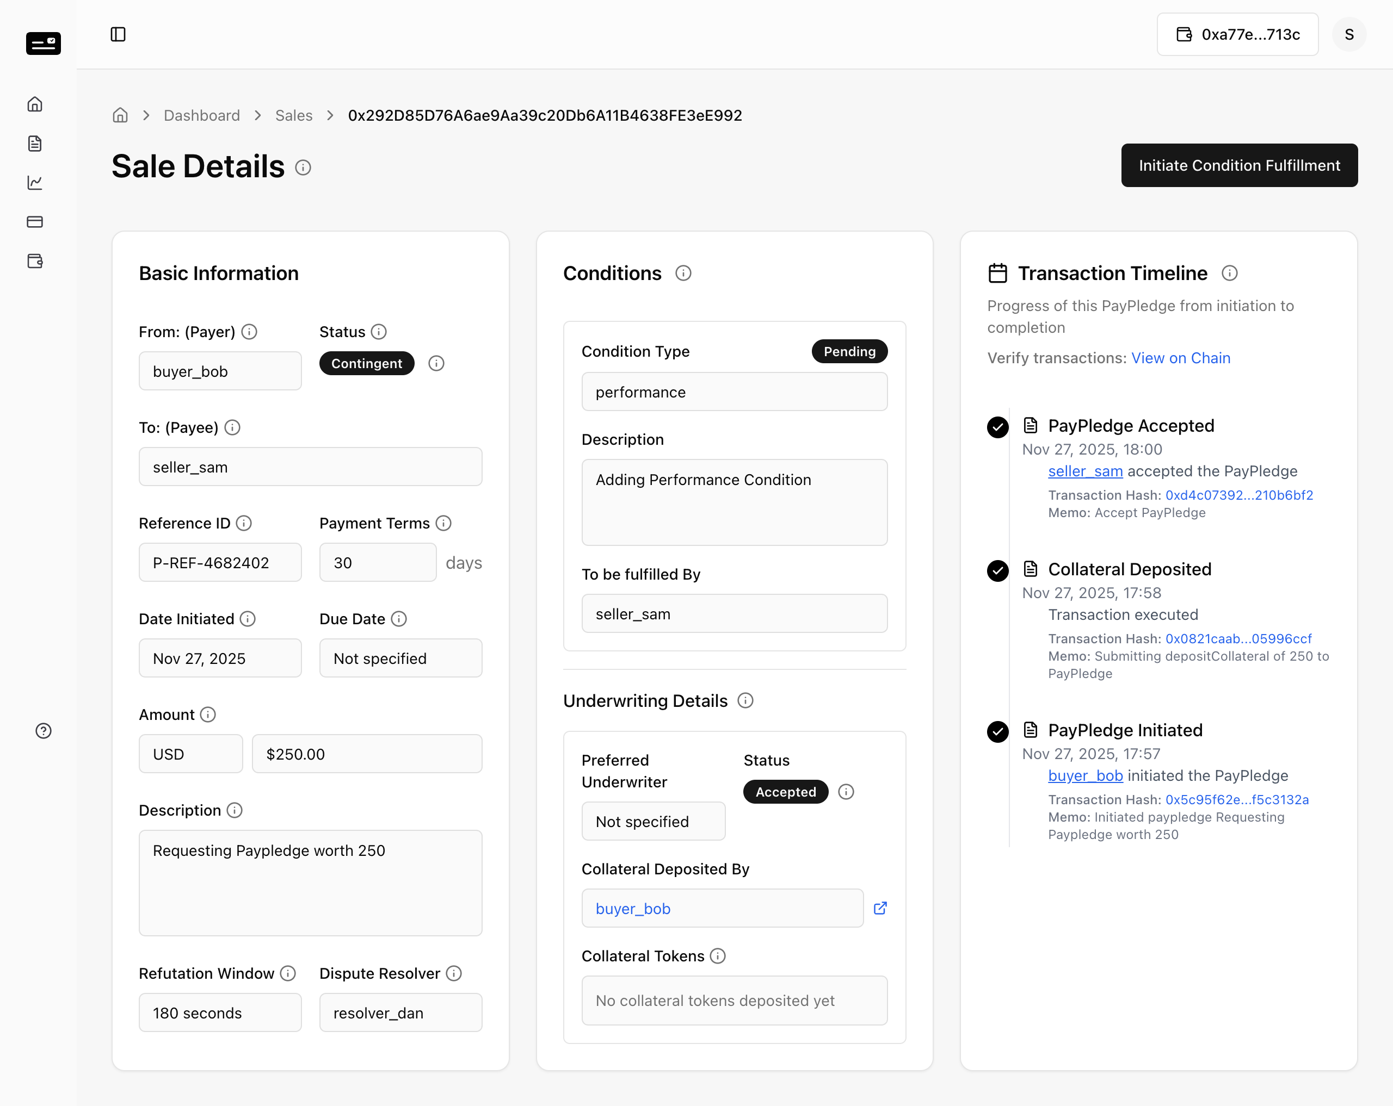
Task: Toggle the sidebar panel icon
Action: point(118,34)
